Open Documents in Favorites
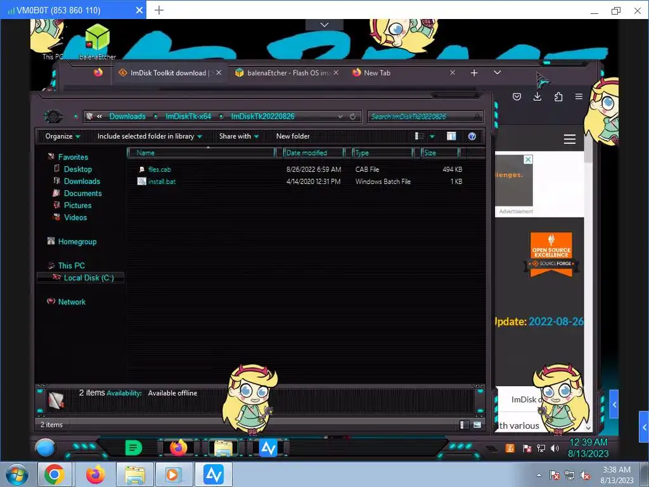The height and width of the screenshot is (487, 649). tap(82, 193)
